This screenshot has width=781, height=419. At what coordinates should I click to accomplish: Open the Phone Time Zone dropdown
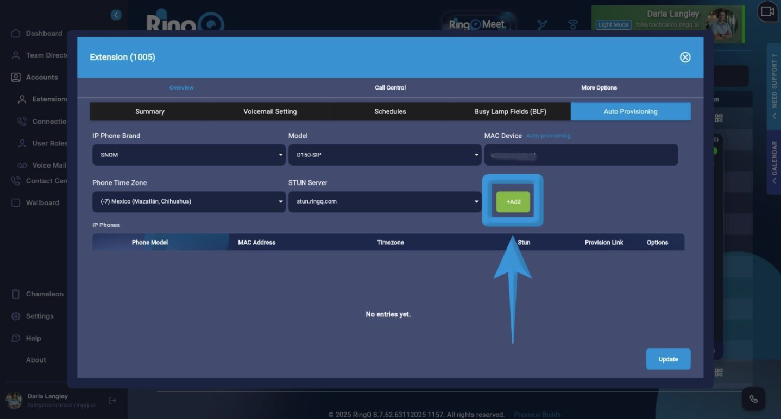coord(188,201)
